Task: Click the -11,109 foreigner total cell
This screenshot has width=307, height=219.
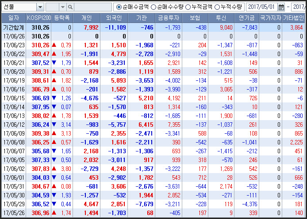Action: tap(115, 27)
